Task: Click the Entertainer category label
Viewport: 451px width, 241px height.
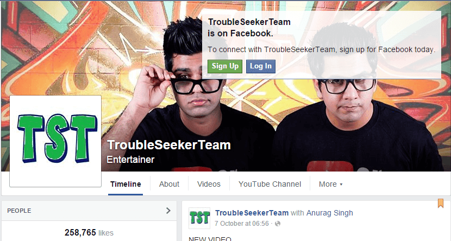Action: pyautogui.click(x=130, y=160)
